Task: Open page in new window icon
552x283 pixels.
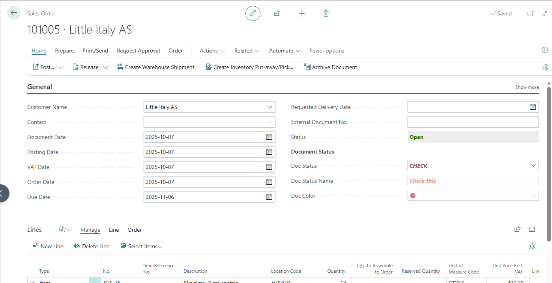Action: point(530,13)
